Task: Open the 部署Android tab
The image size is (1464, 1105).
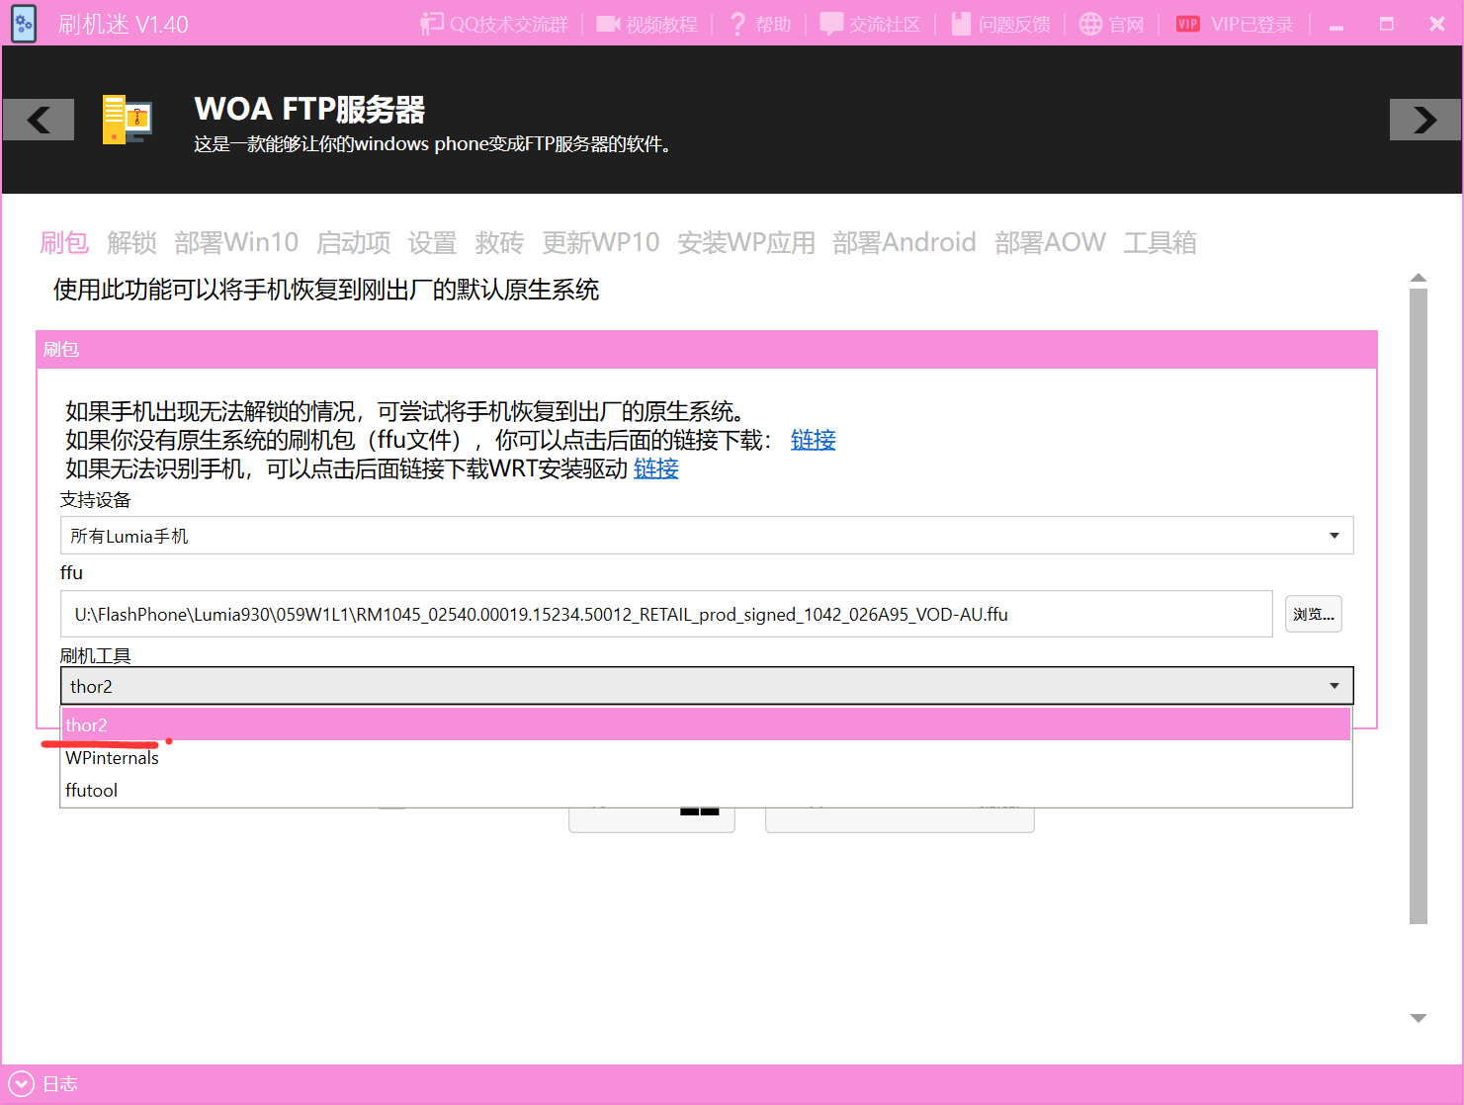Action: coord(904,242)
